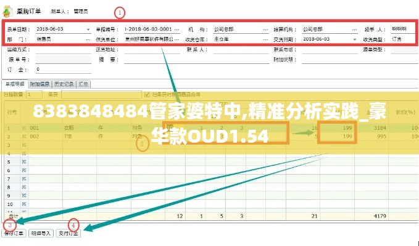Screen dimensions: 419x246
Task: Click the total amount 4179 in 合计 row
Action: click(x=371, y=216)
